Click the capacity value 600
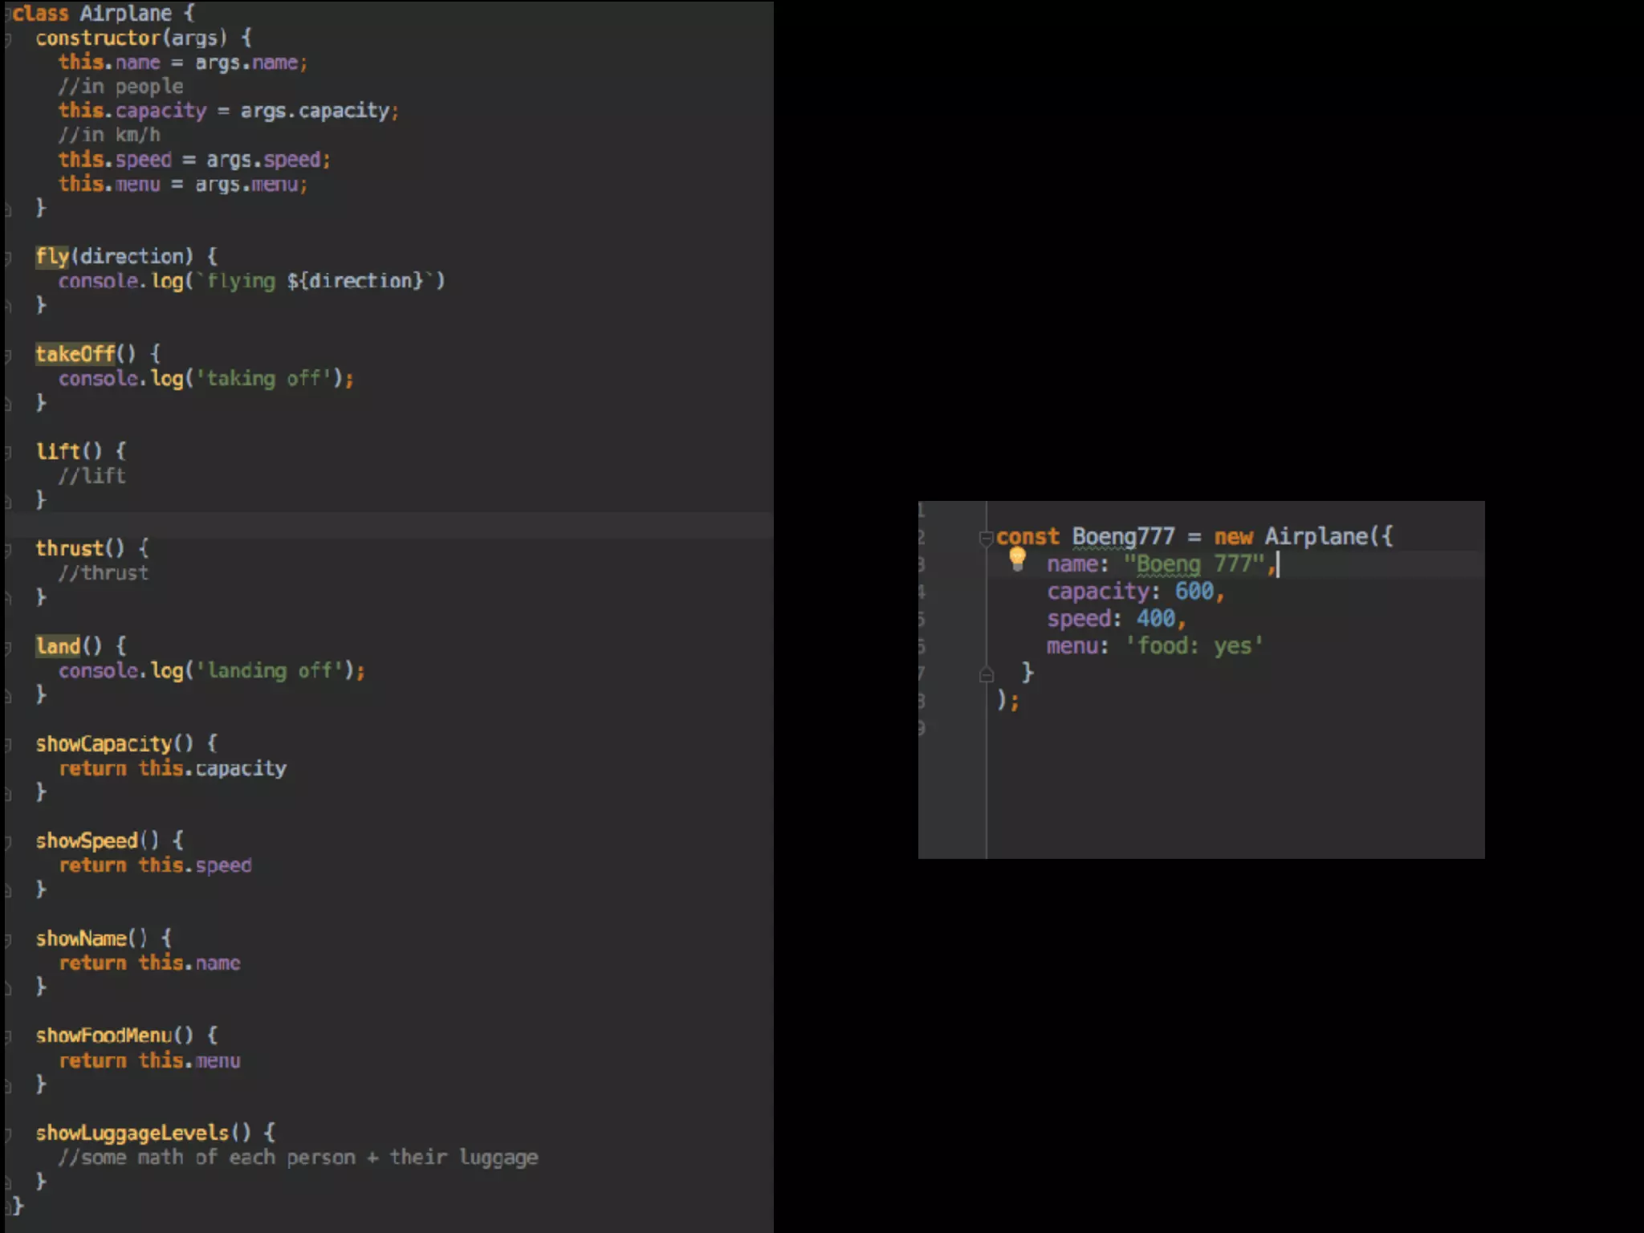The height and width of the screenshot is (1233, 1644). 1194,592
